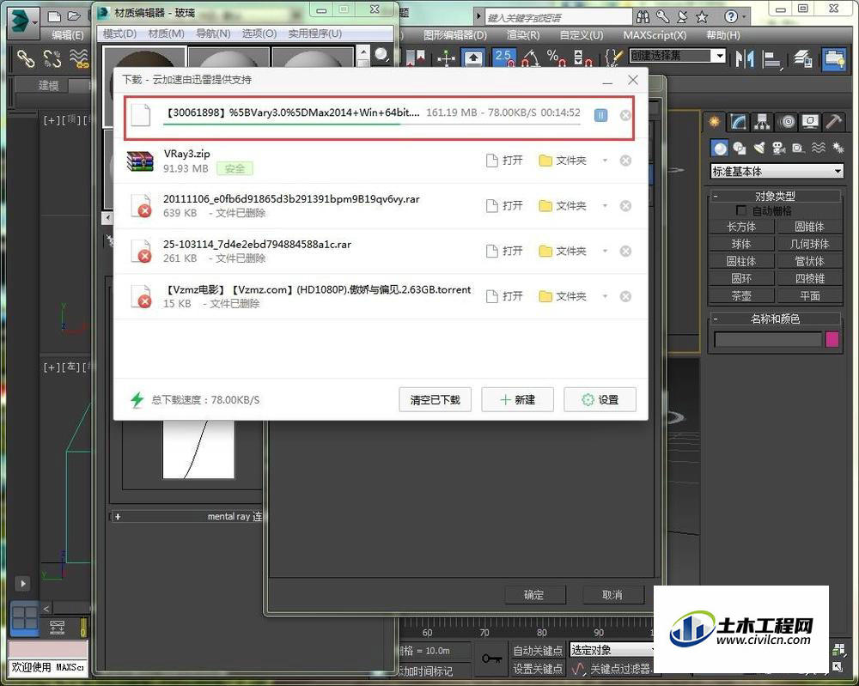The height and width of the screenshot is (686, 859).
Task: Open the 选定对象 dropdown
Action: 612,650
